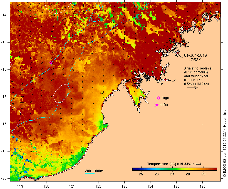Click the colorbar value 27
The height and width of the screenshot is (189, 228).
coord(172,174)
